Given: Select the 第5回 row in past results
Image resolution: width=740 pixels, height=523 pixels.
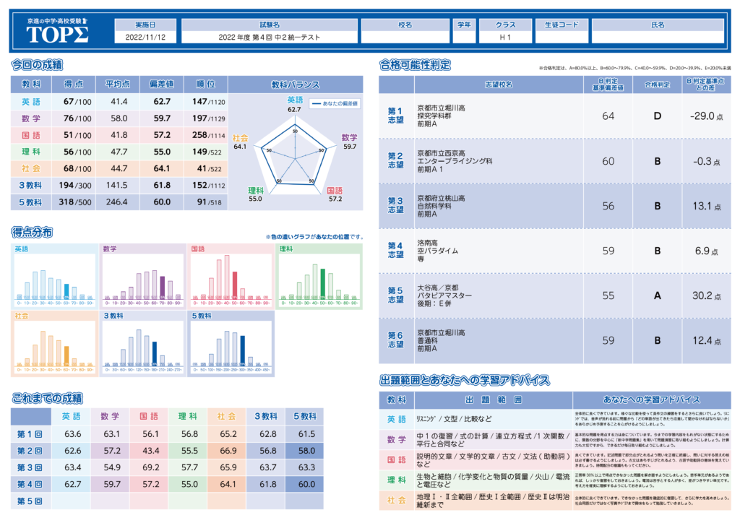Looking at the screenshot, I should (x=30, y=501).
